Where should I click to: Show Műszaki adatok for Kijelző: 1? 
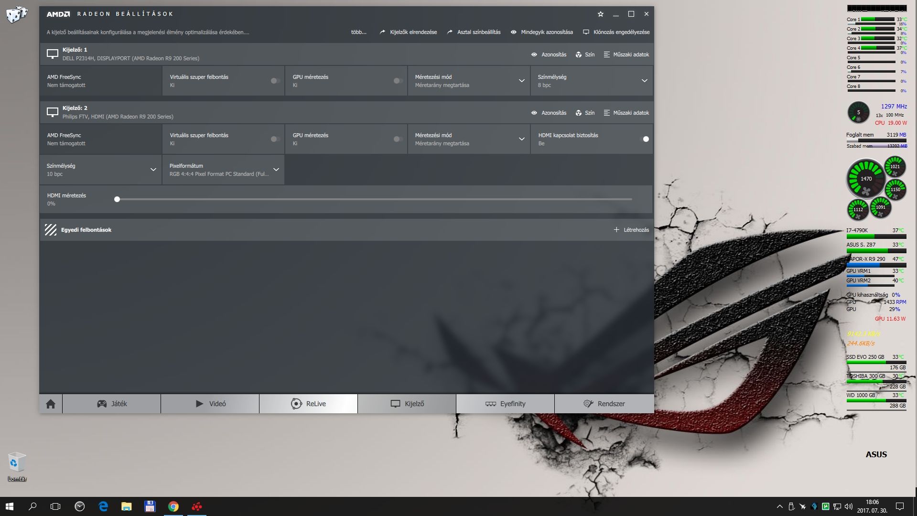click(626, 54)
